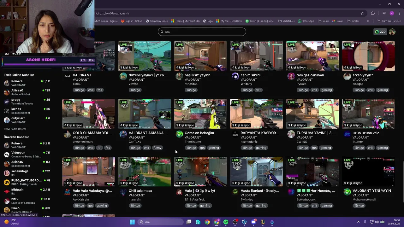The height and width of the screenshot is (227, 404).
Task: Click Whitany streamer avatar
Action: [x=235, y=76]
